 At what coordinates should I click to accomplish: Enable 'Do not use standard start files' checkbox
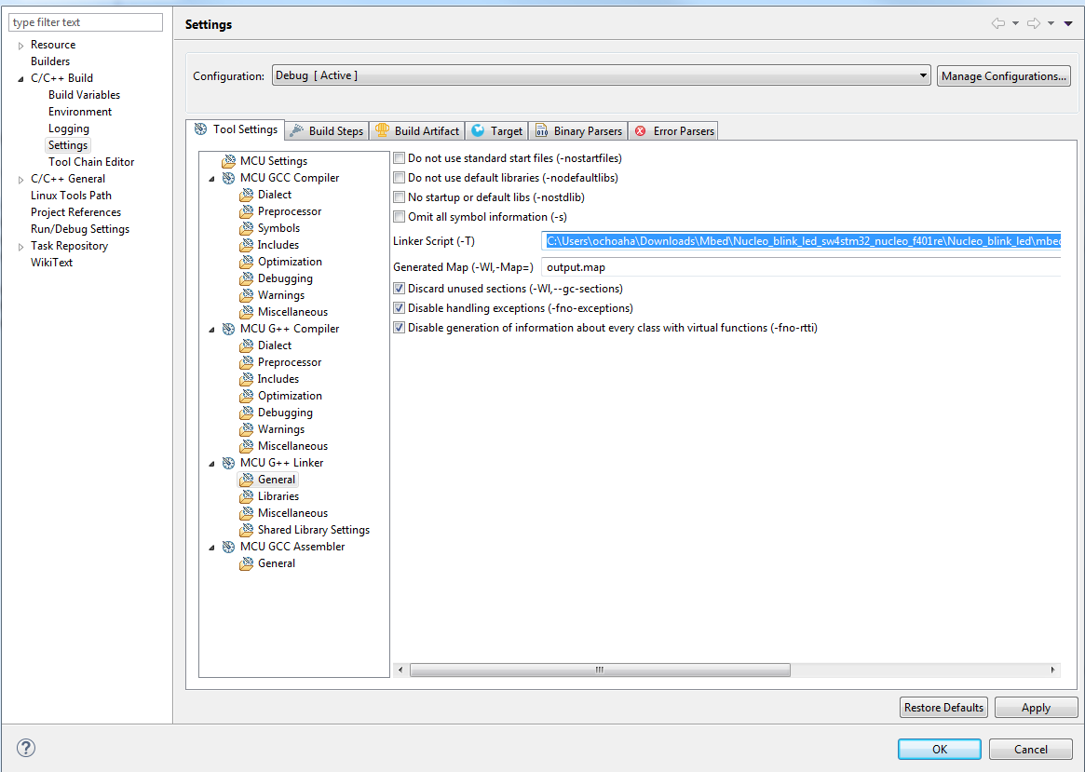(400, 158)
